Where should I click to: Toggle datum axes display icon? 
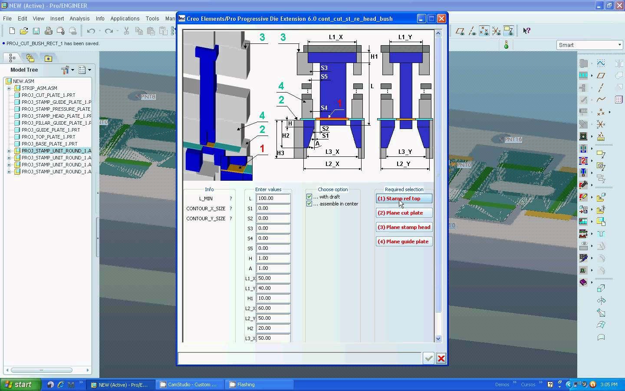click(x=472, y=31)
